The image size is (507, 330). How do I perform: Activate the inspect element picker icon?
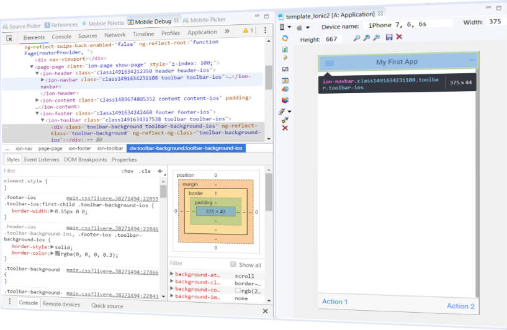[10, 38]
